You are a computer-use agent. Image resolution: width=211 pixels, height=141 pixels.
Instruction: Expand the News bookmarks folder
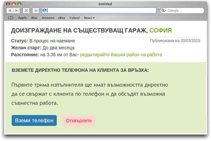(x=89, y=18)
